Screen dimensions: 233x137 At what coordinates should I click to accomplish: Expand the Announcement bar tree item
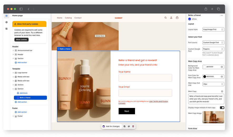(x=13, y=50)
